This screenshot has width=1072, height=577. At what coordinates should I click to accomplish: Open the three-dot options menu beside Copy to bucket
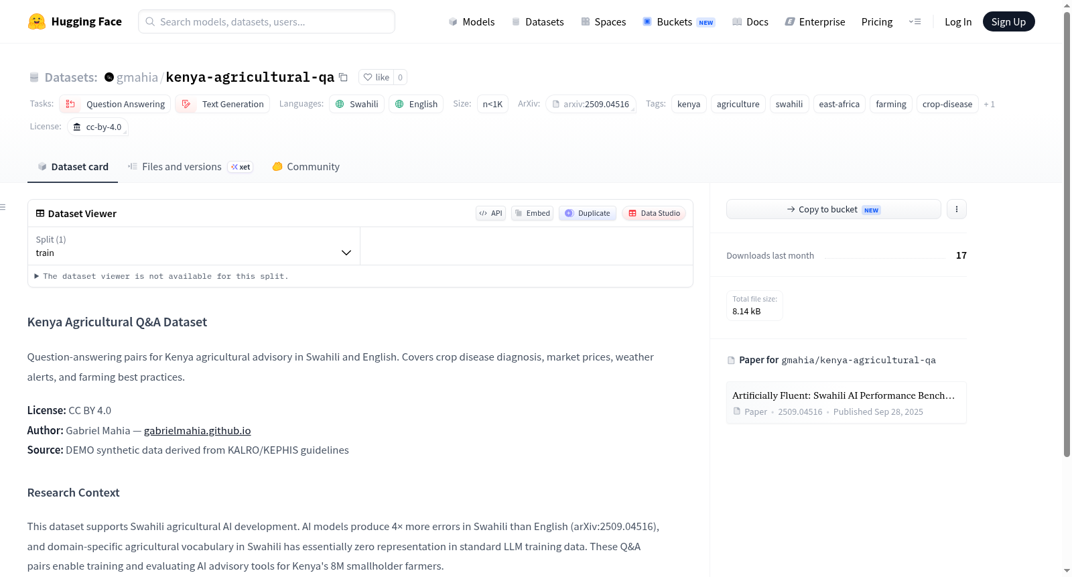click(x=956, y=209)
